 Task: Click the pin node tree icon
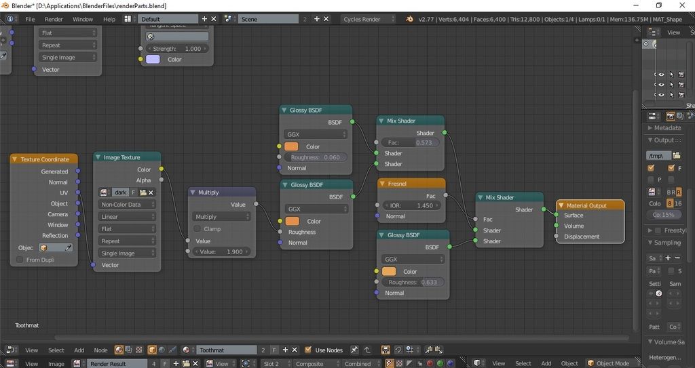tap(354, 350)
